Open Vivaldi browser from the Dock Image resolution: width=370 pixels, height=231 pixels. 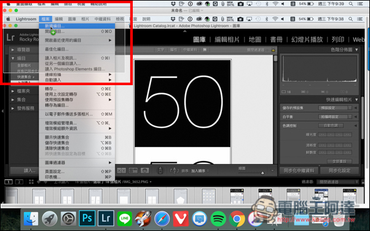point(181,218)
